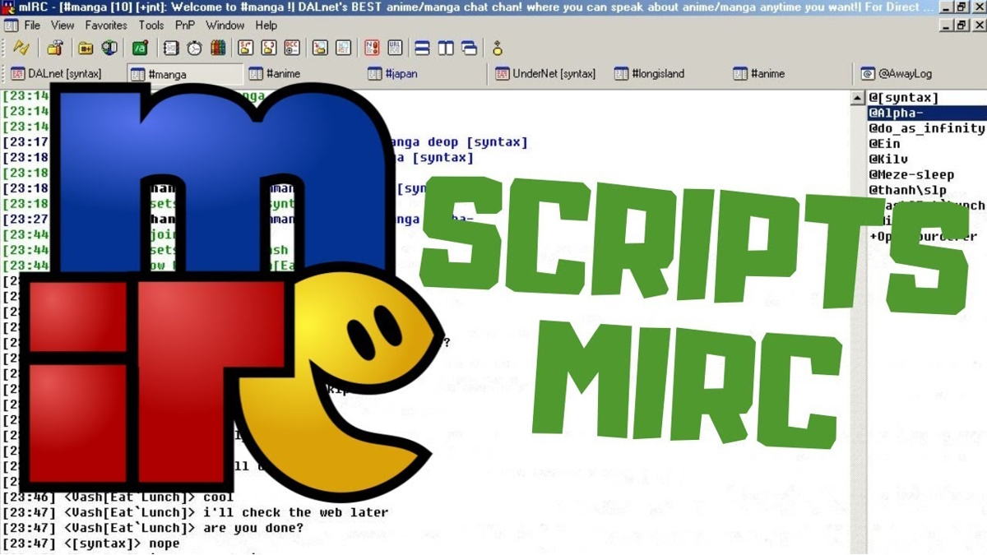This screenshot has height=555, width=987.
Task: Open the @AwayLog tab
Action: [x=897, y=73]
